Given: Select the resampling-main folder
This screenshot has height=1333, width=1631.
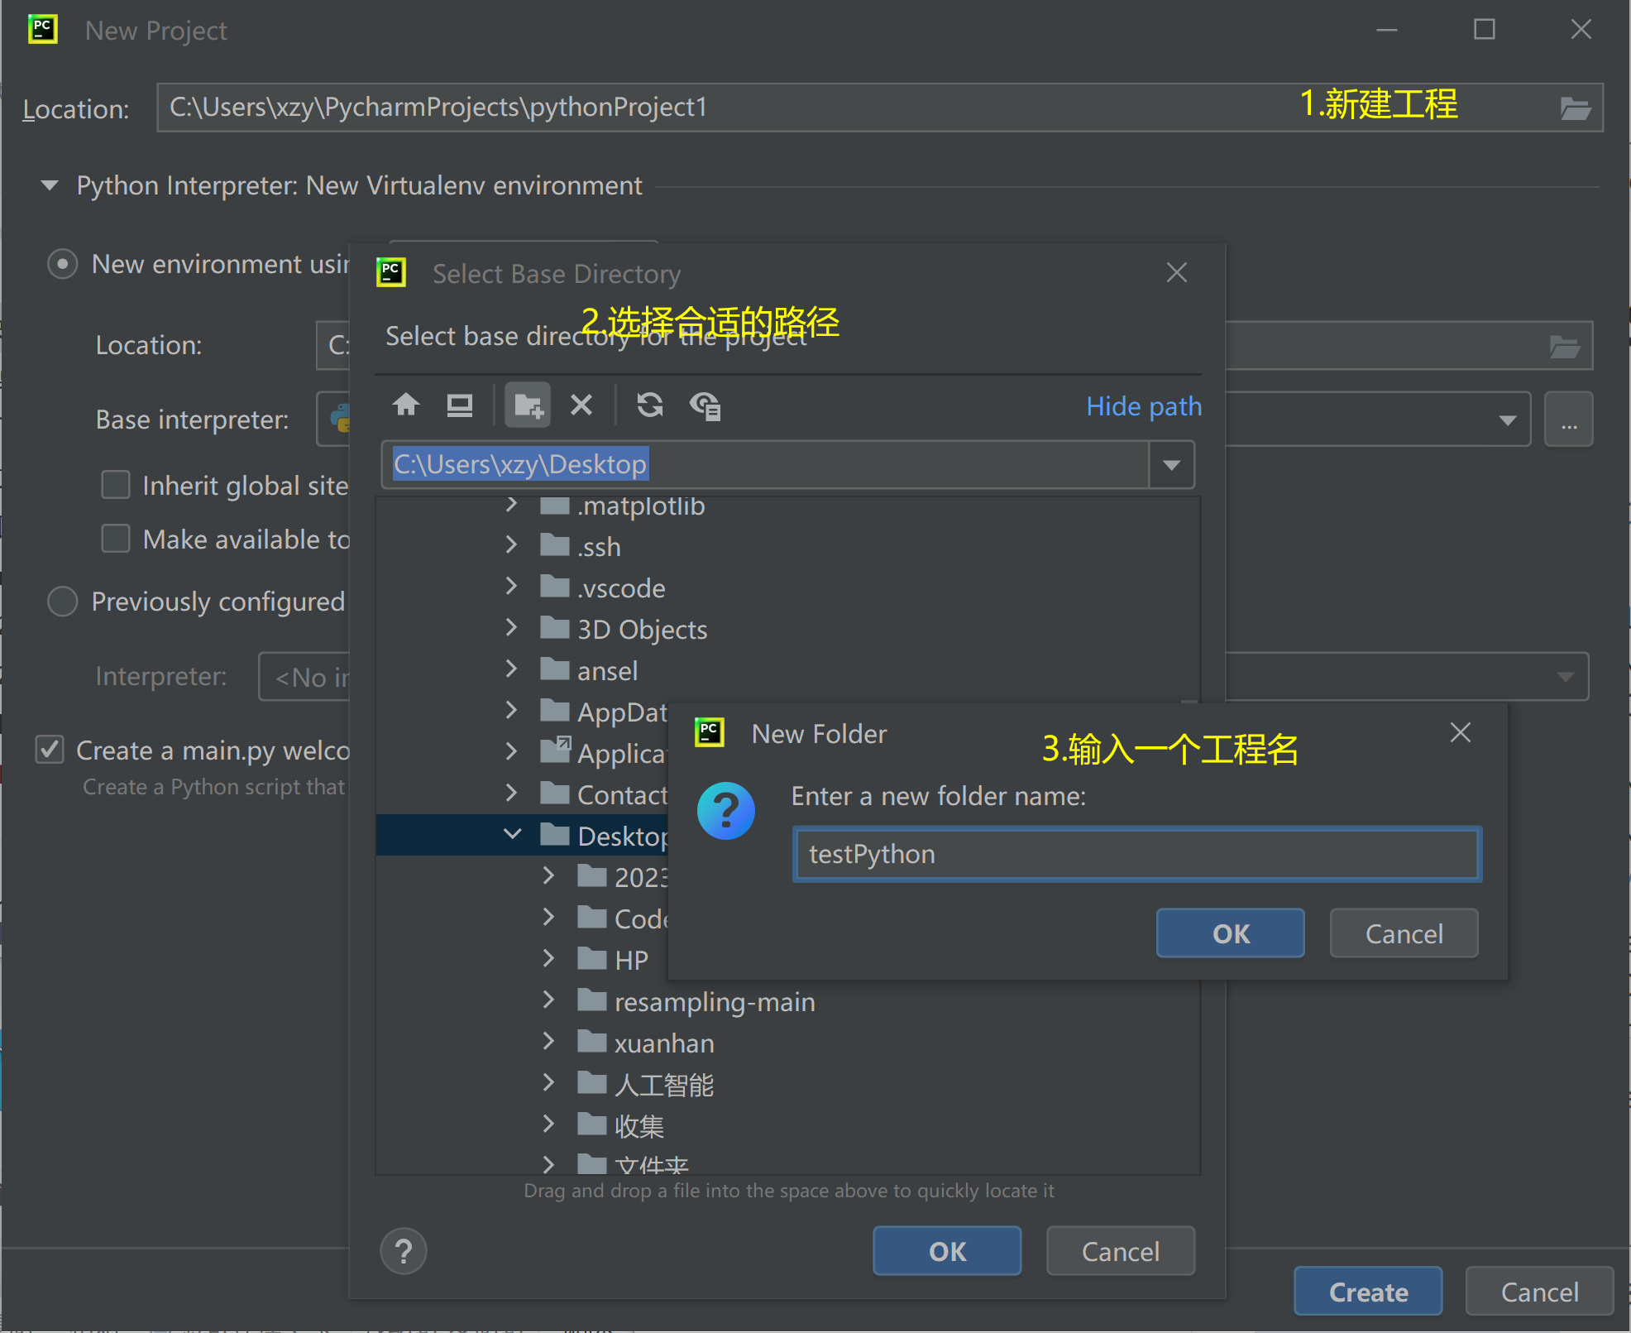Looking at the screenshot, I should click(715, 1001).
